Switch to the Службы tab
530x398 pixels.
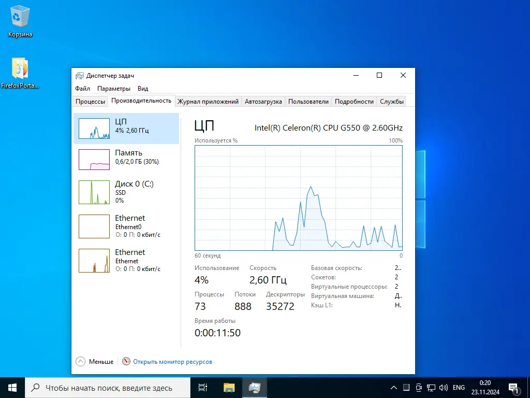click(x=391, y=101)
